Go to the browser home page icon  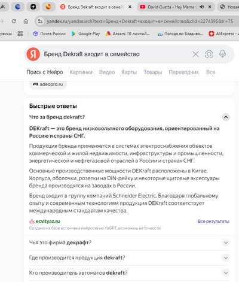[x=26, y=21]
